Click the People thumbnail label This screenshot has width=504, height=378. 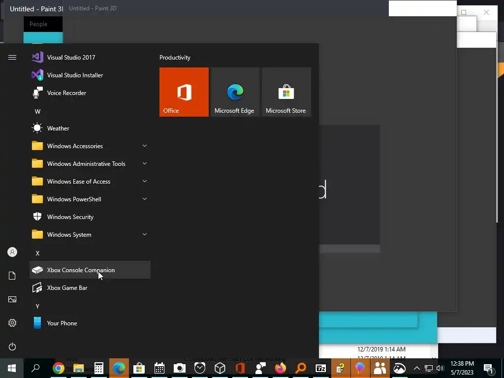pos(38,24)
